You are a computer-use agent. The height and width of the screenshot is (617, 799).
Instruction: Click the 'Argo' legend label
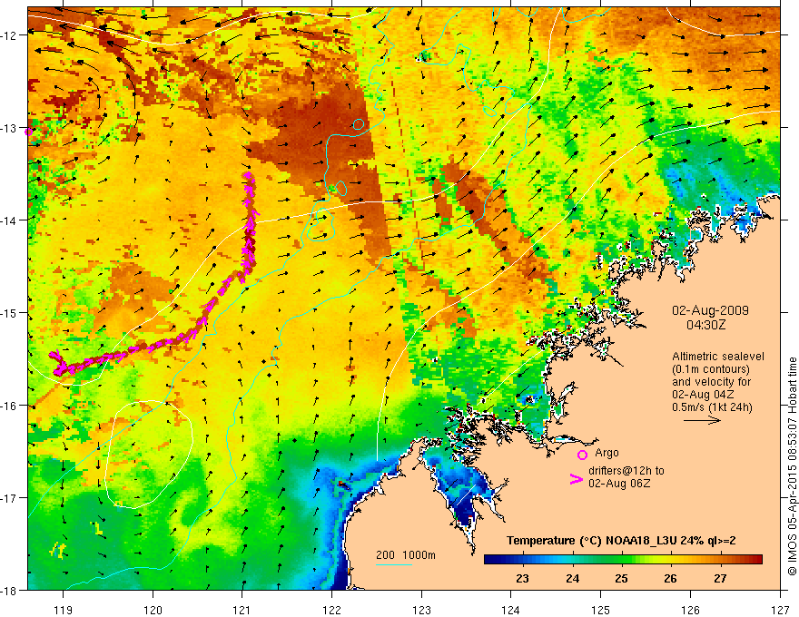[x=607, y=453]
